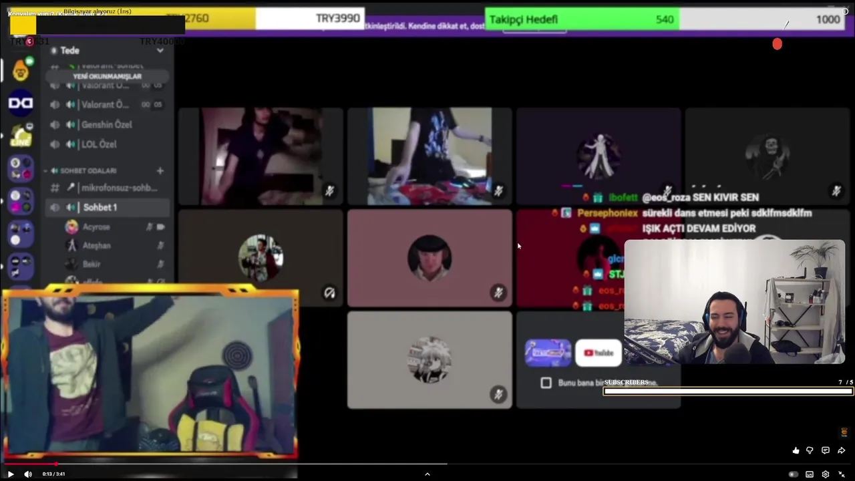Click the YouTube logo button

[598, 353]
